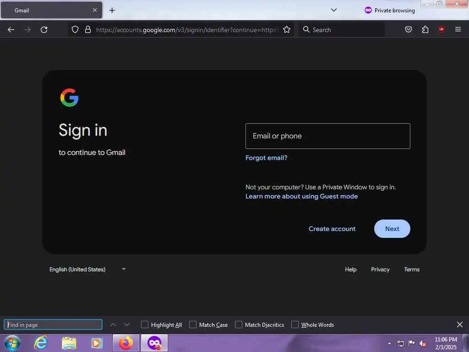Jump to the previous find match
The image size is (469, 352).
coord(113,324)
